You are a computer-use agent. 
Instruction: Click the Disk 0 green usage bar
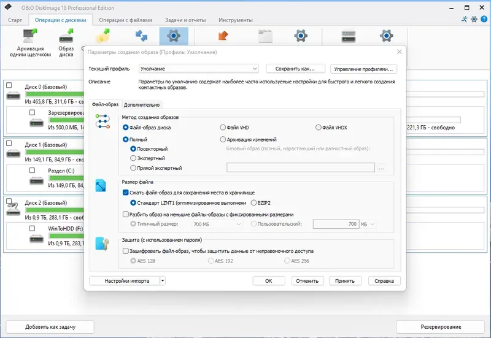click(55, 94)
